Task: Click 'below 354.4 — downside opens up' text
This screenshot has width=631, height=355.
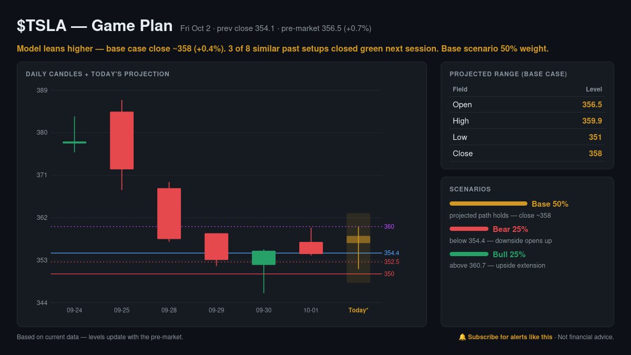Action: [x=501, y=241]
